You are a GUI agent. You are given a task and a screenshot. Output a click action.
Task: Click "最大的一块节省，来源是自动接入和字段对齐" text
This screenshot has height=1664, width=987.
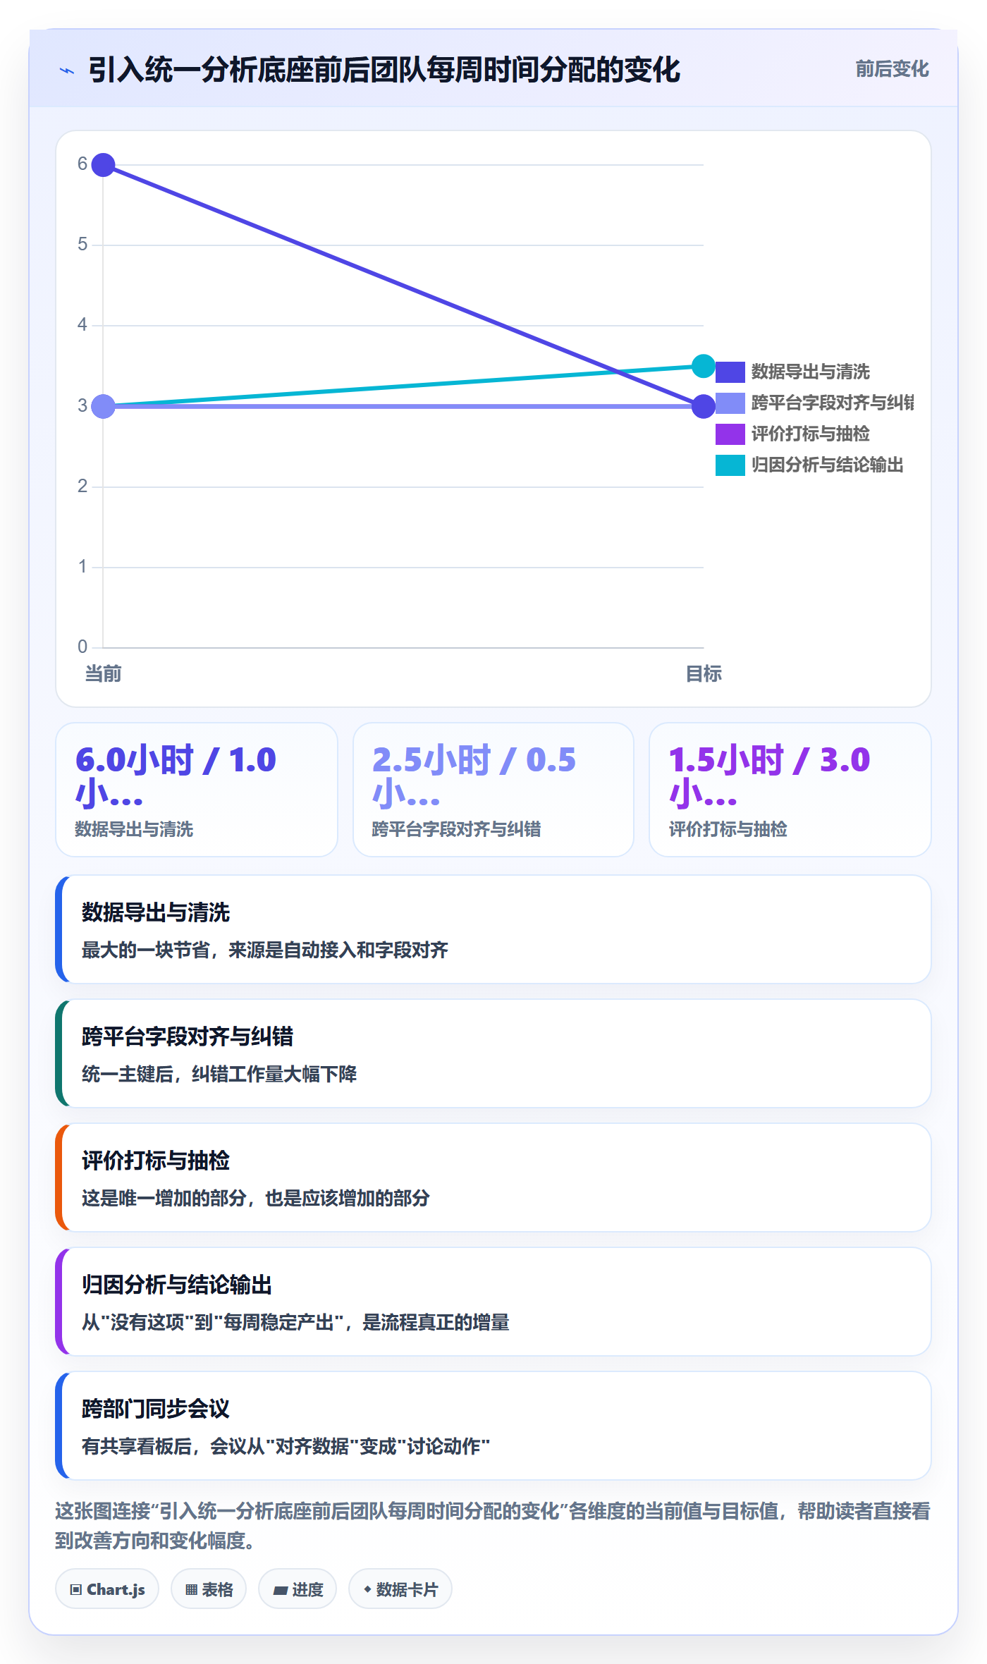(x=265, y=950)
